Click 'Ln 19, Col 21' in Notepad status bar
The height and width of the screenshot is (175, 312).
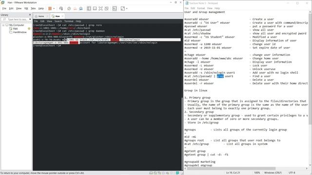point(233,173)
